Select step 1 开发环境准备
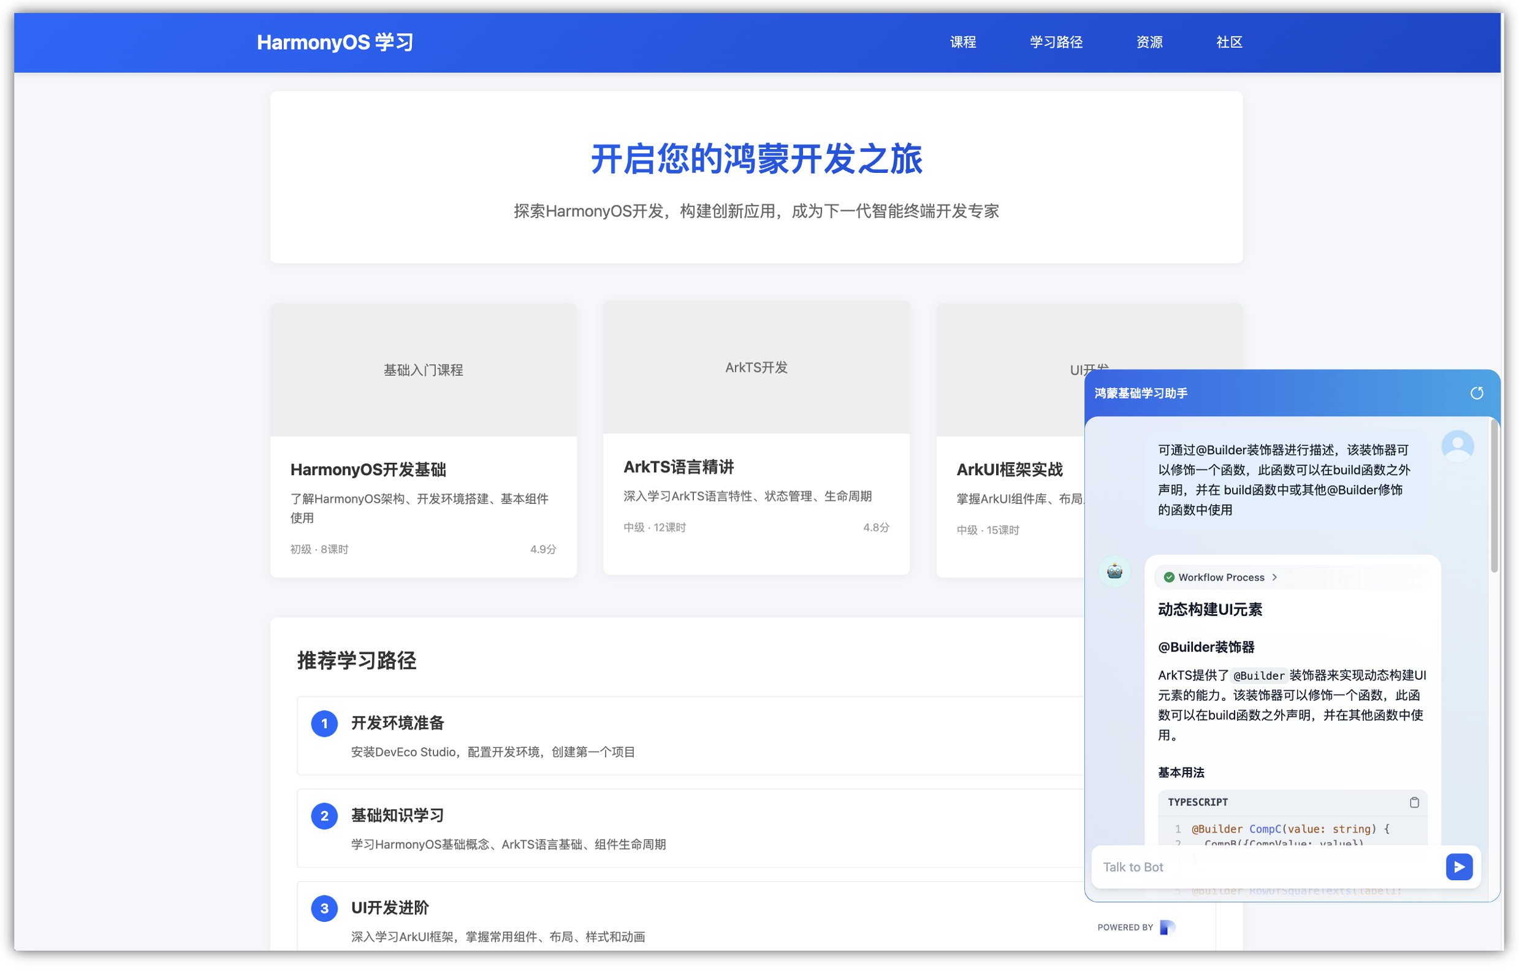The height and width of the screenshot is (971, 1519). point(691,736)
